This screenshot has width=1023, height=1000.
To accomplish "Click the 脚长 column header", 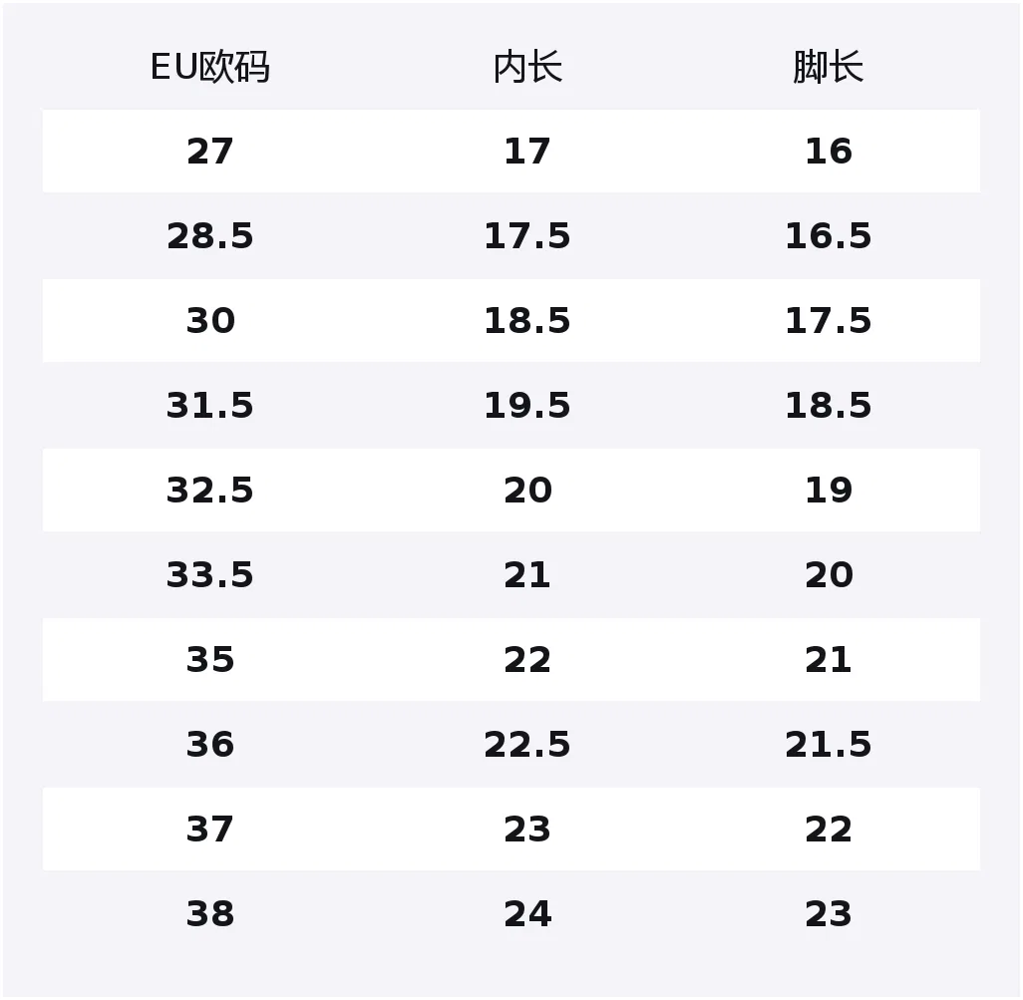I will click(x=829, y=67).
